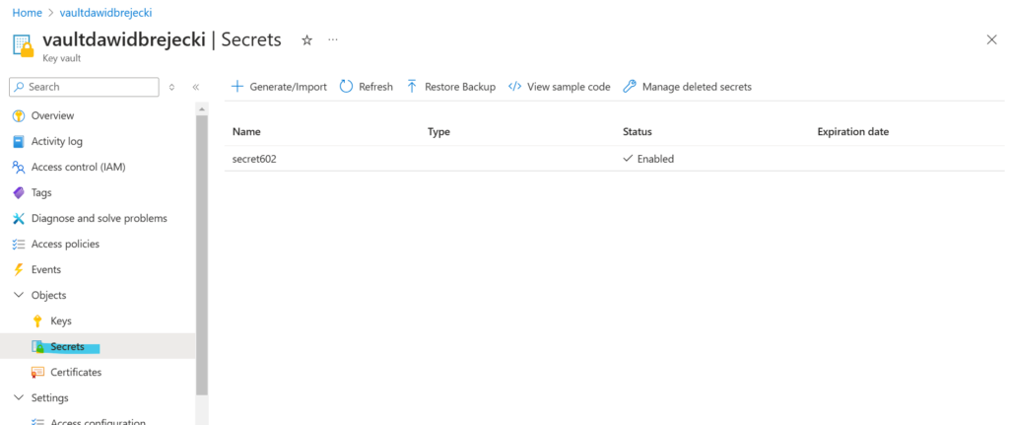This screenshot has width=1009, height=425.
Task: Open the more options ellipsis menu
Action: (333, 40)
